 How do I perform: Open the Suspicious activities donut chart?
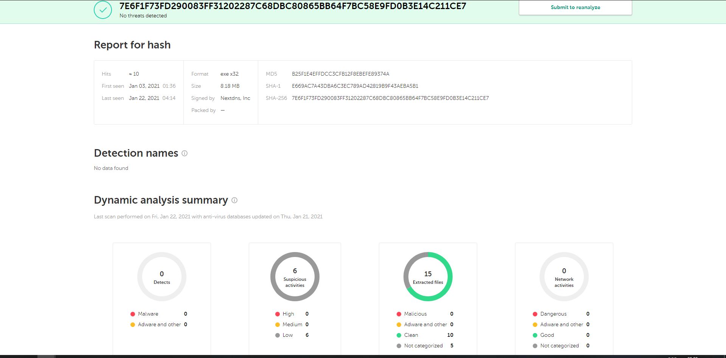tap(295, 277)
